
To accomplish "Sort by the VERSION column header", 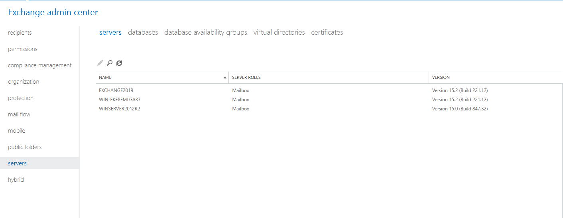I will coord(496,77).
